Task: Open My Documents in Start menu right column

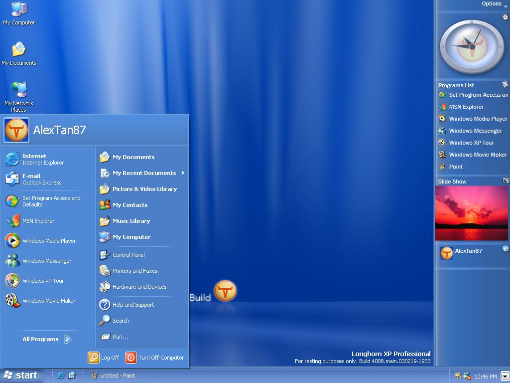Action: [142, 157]
